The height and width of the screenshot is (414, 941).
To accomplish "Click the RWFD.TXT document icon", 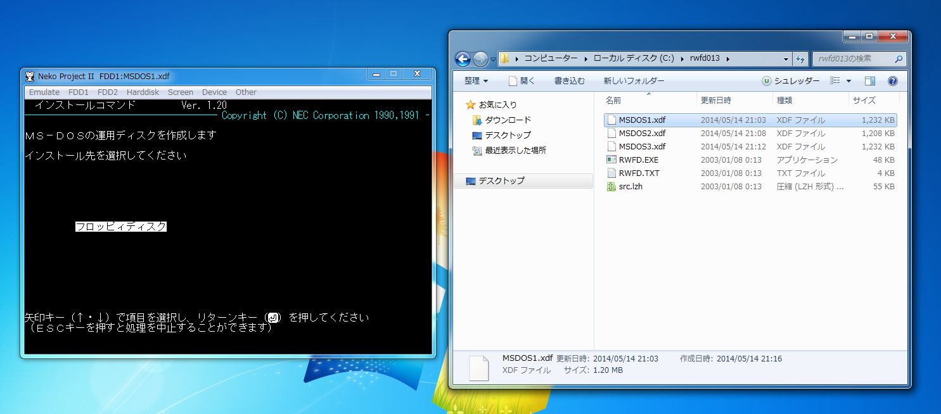I will (x=611, y=173).
